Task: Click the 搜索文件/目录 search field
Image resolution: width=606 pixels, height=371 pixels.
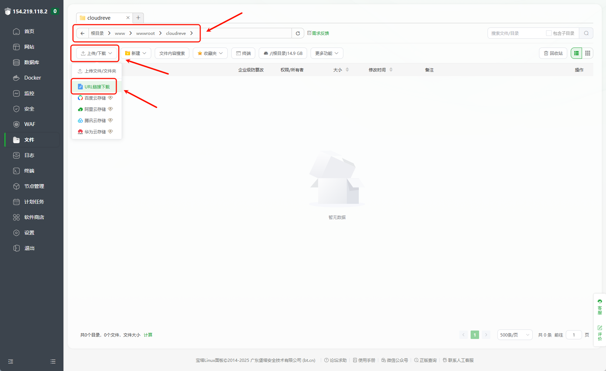Action: [x=515, y=33]
